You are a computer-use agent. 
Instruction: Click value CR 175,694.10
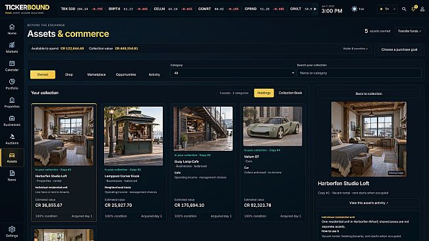pos(189,205)
